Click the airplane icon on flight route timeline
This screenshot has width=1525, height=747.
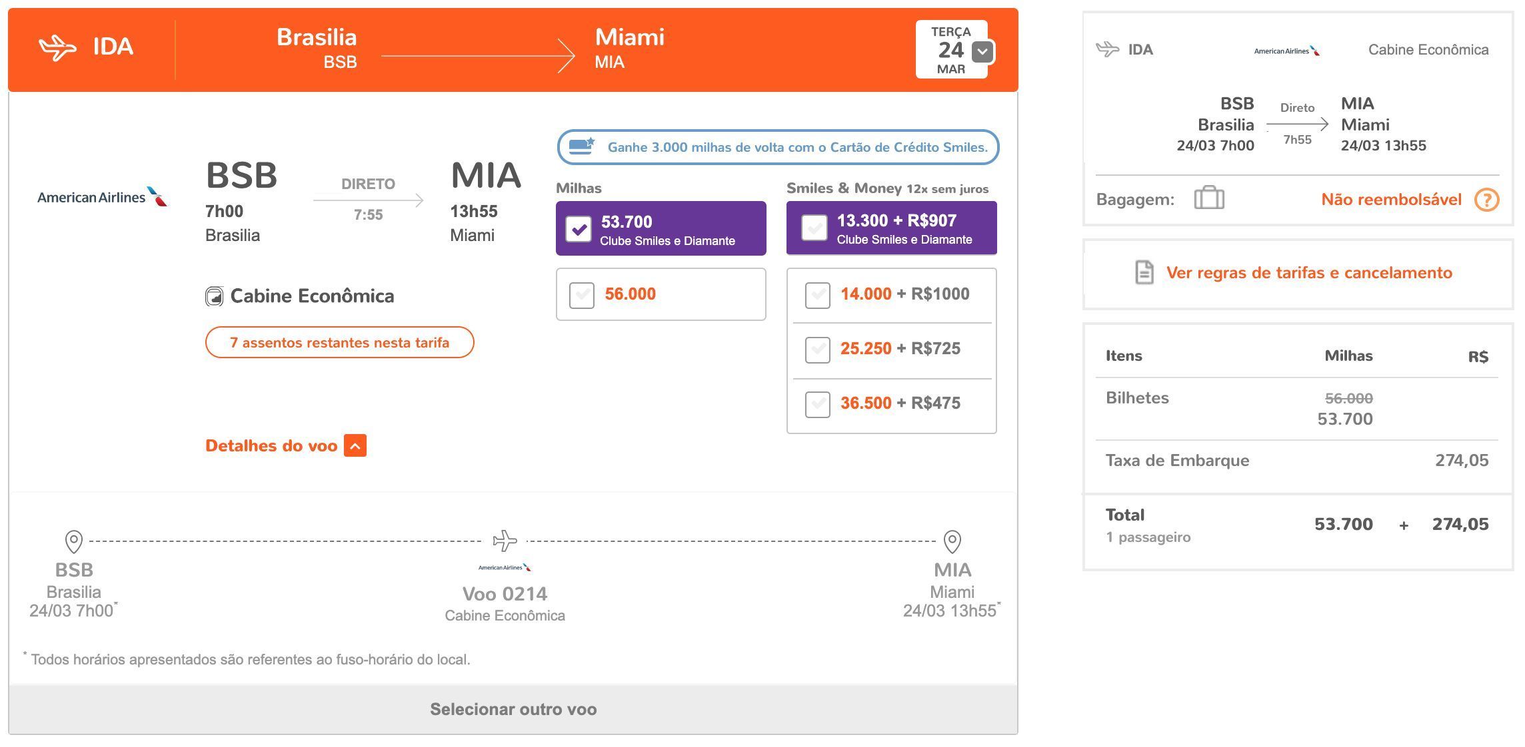coord(505,541)
